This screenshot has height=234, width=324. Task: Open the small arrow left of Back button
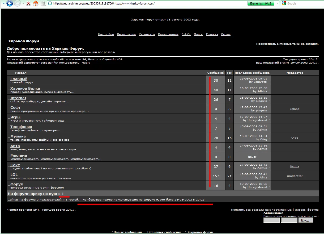click(x=3, y=4)
